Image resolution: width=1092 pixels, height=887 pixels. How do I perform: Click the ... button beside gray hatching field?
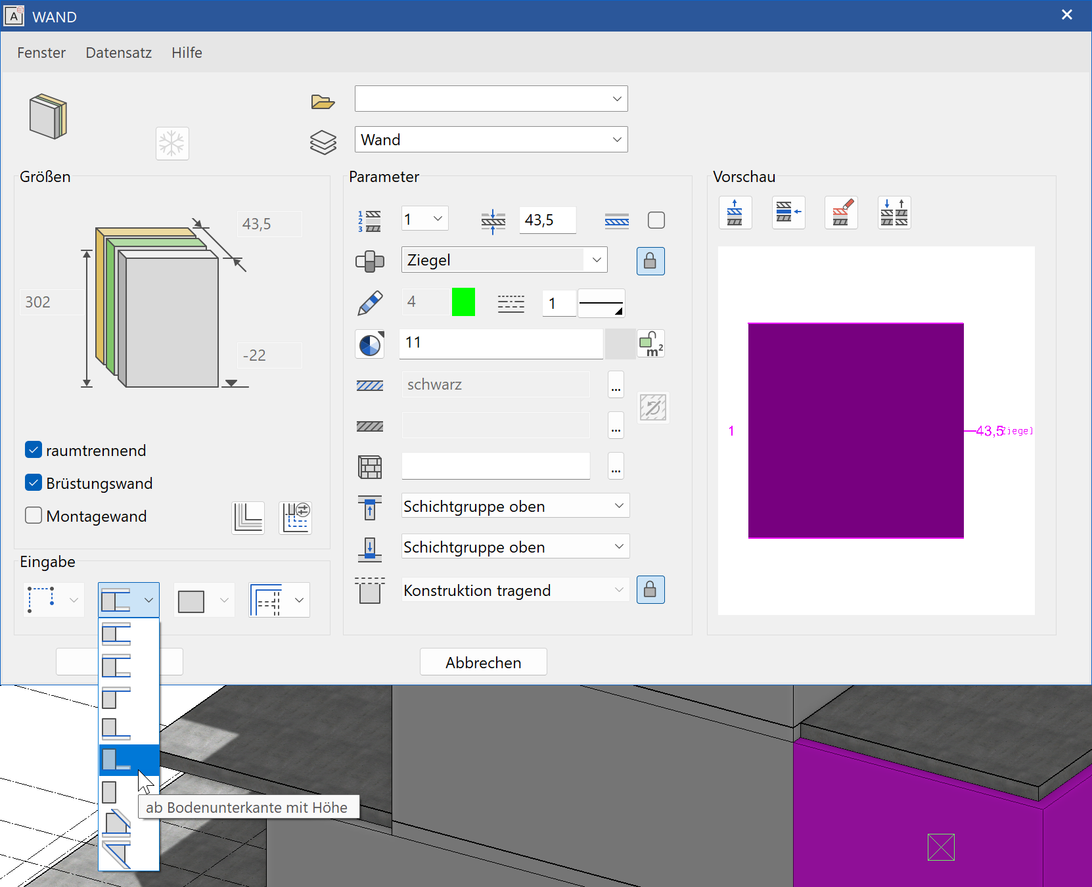pyautogui.click(x=616, y=426)
